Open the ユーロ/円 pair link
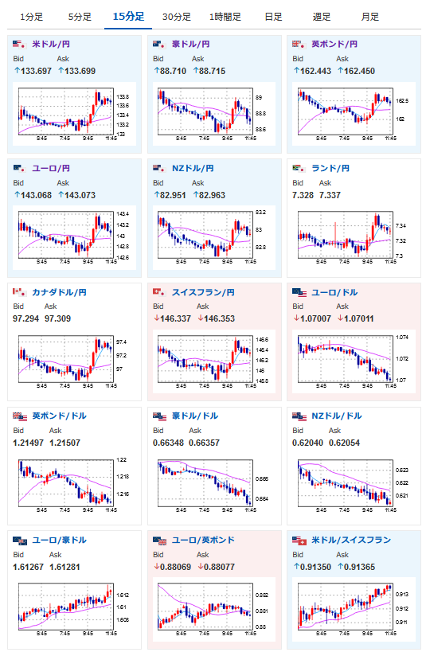Image resolution: width=426 pixels, height=652 pixels. pyautogui.click(x=51, y=169)
